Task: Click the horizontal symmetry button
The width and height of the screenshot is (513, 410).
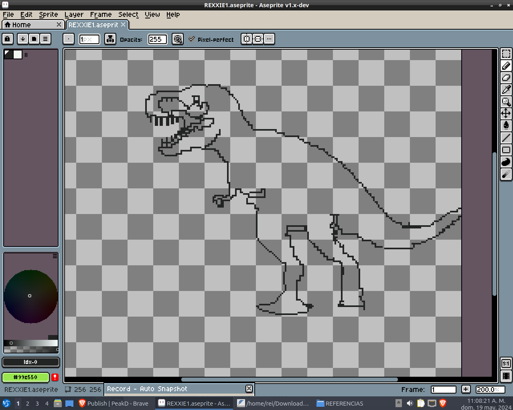Action: (247, 39)
